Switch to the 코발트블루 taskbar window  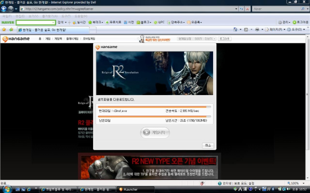pyautogui.click(x=58, y=190)
